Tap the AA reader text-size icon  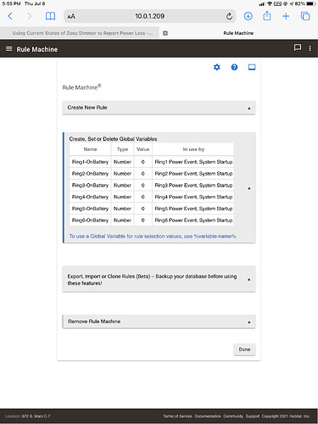click(x=71, y=16)
